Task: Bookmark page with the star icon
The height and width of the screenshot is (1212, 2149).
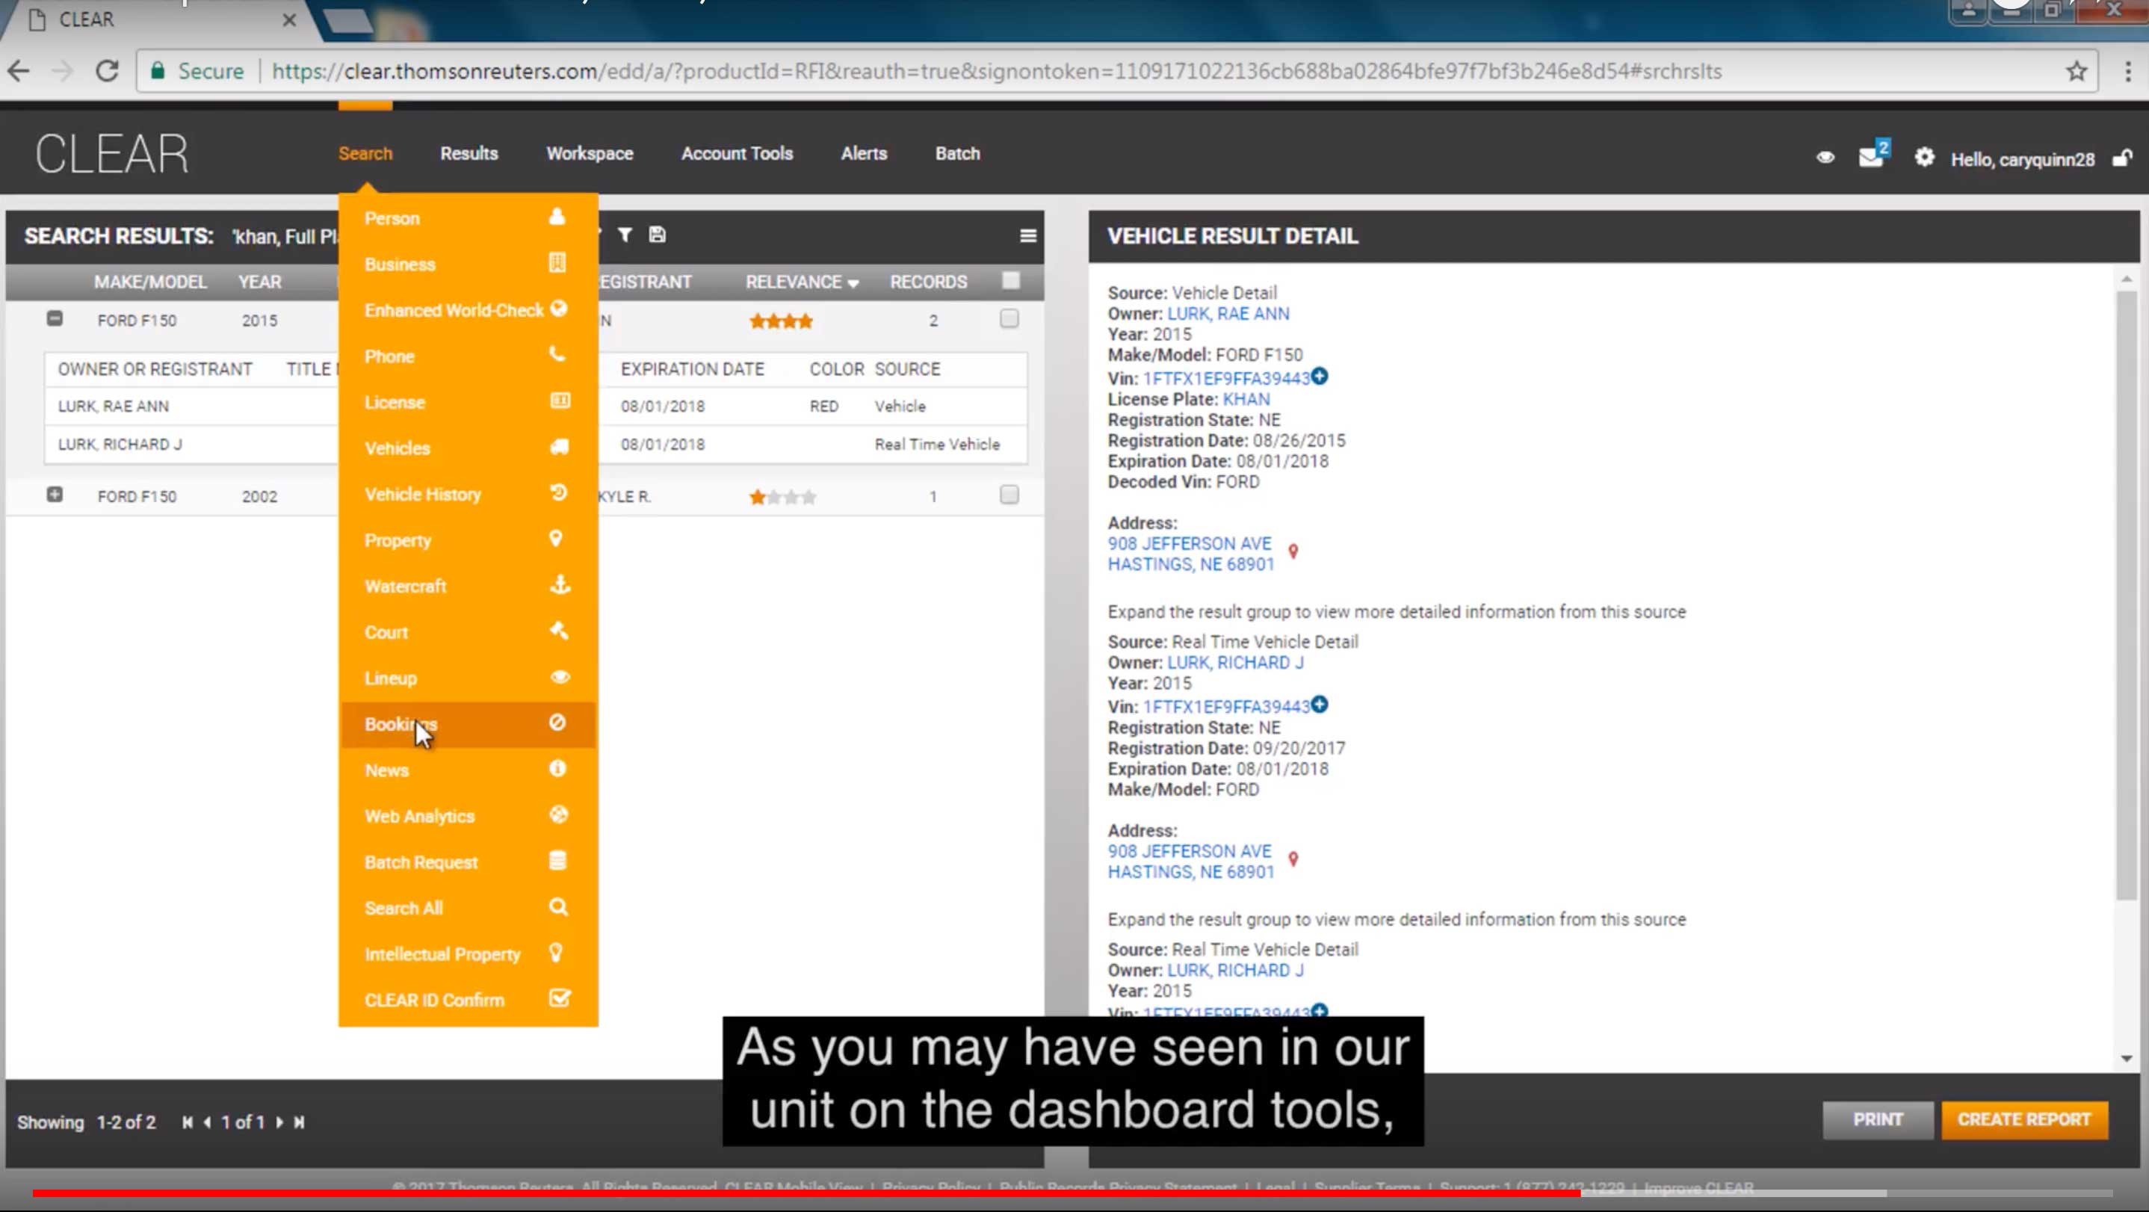Action: tap(2077, 72)
